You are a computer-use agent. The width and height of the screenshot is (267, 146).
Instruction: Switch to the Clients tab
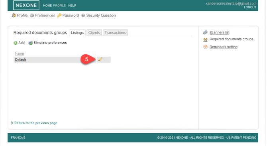[94, 33]
